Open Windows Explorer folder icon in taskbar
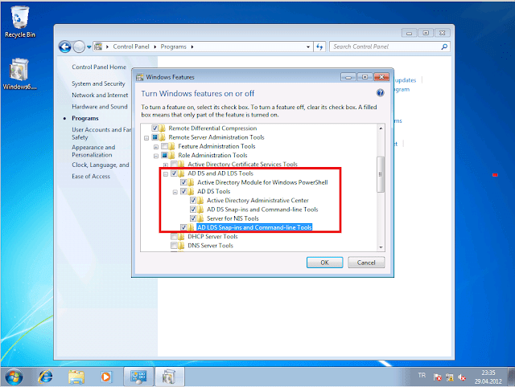The width and height of the screenshot is (515, 387). pyautogui.click(x=76, y=375)
